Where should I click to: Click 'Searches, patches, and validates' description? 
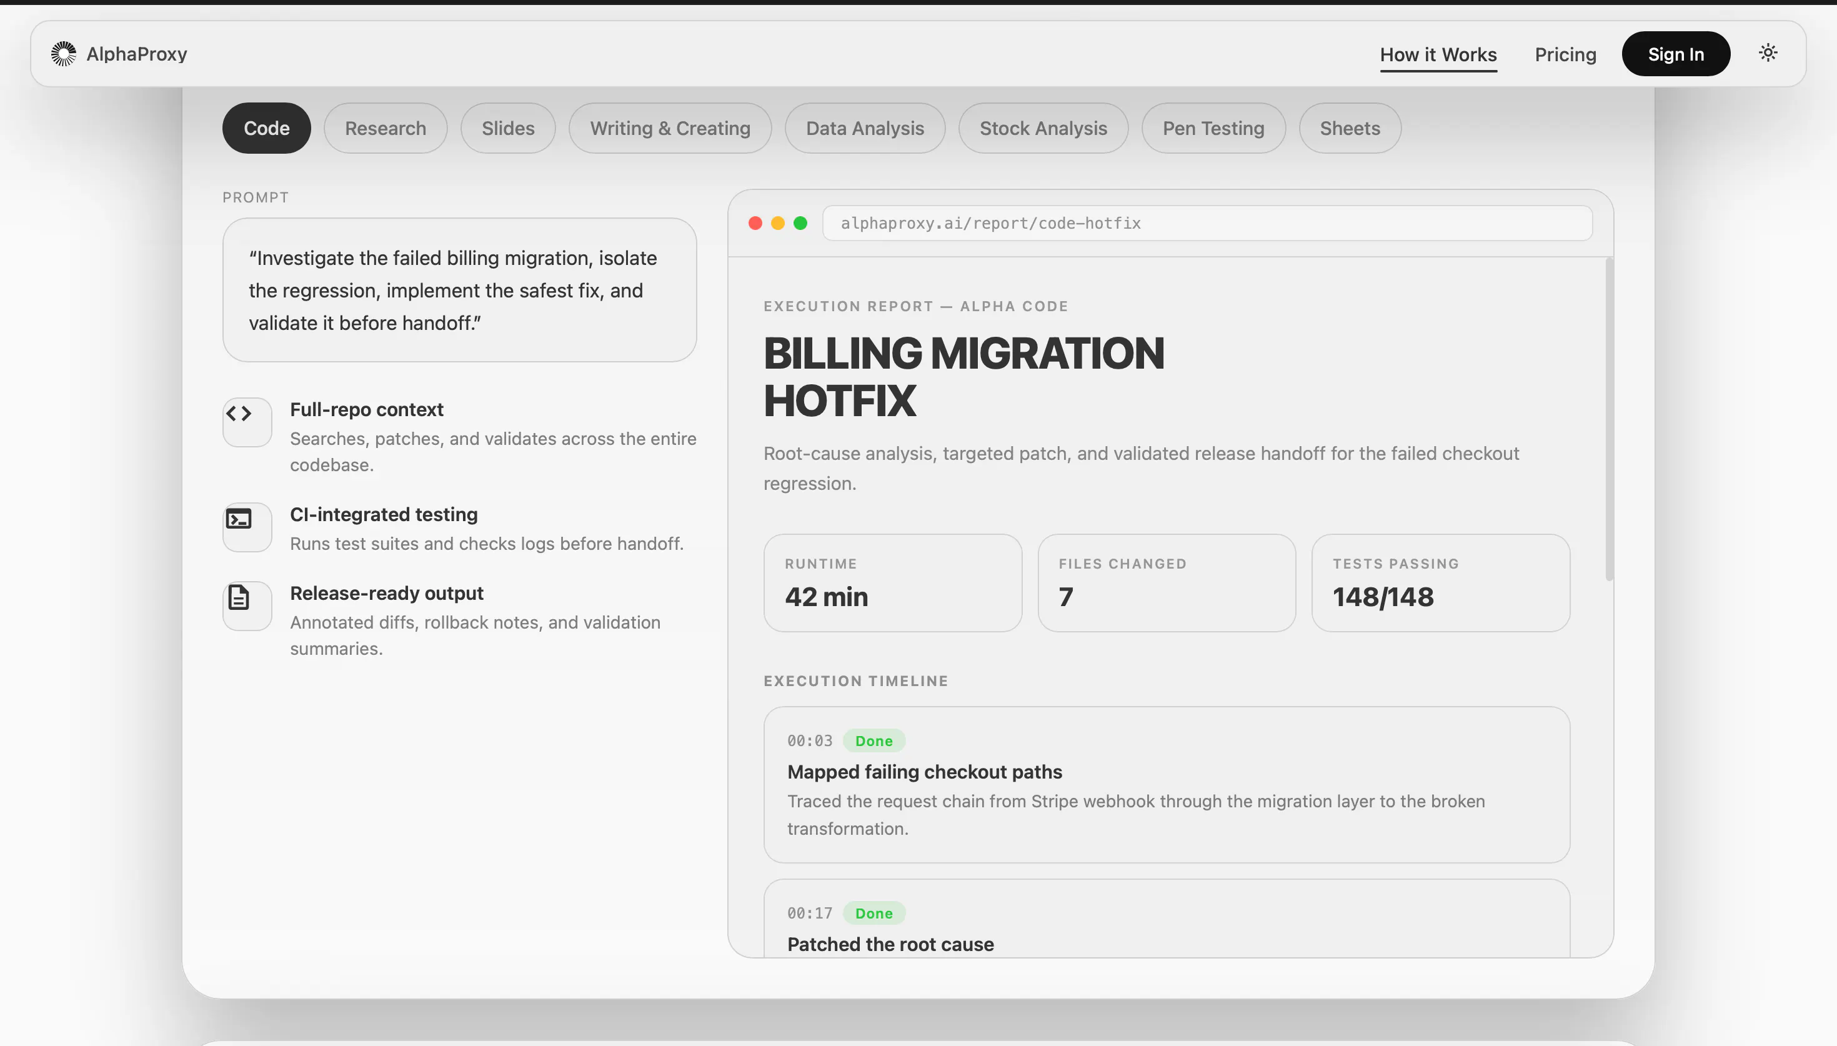pos(492,452)
